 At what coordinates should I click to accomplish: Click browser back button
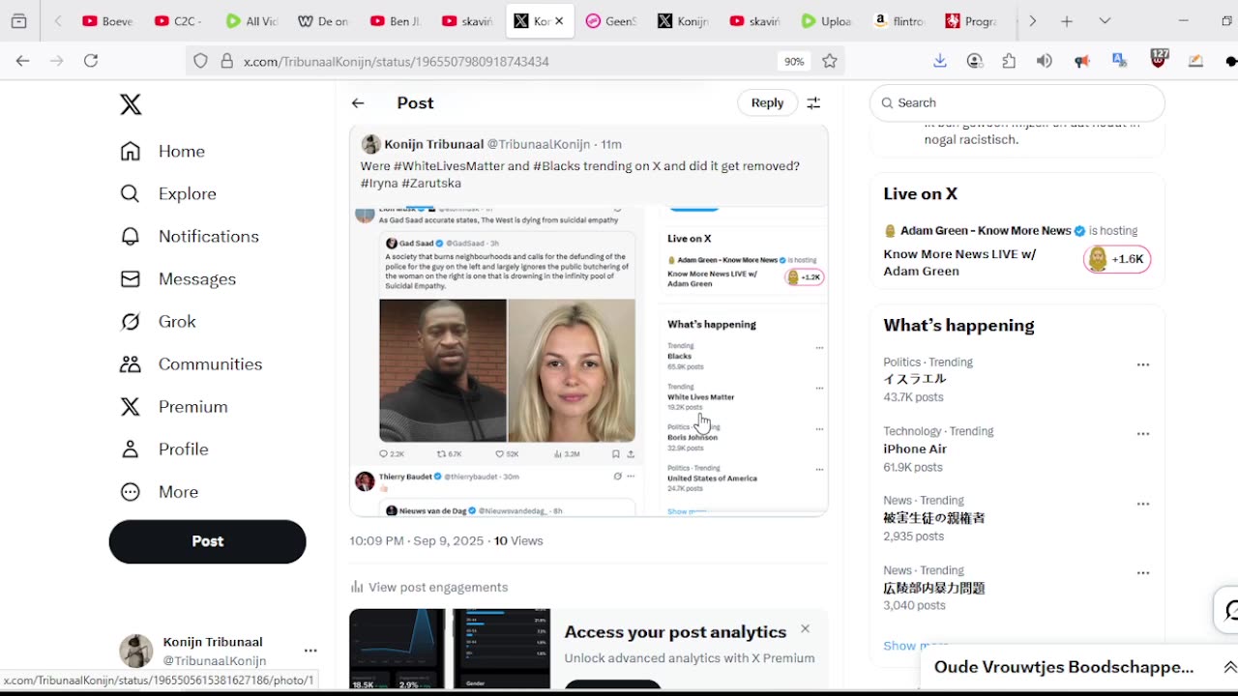pyautogui.click(x=22, y=61)
